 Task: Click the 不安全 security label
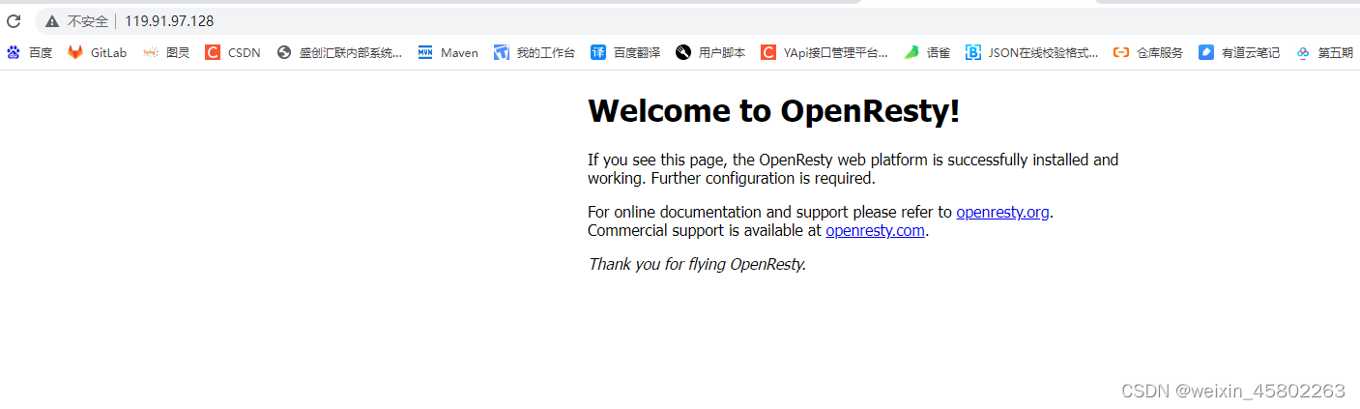click(x=87, y=21)
